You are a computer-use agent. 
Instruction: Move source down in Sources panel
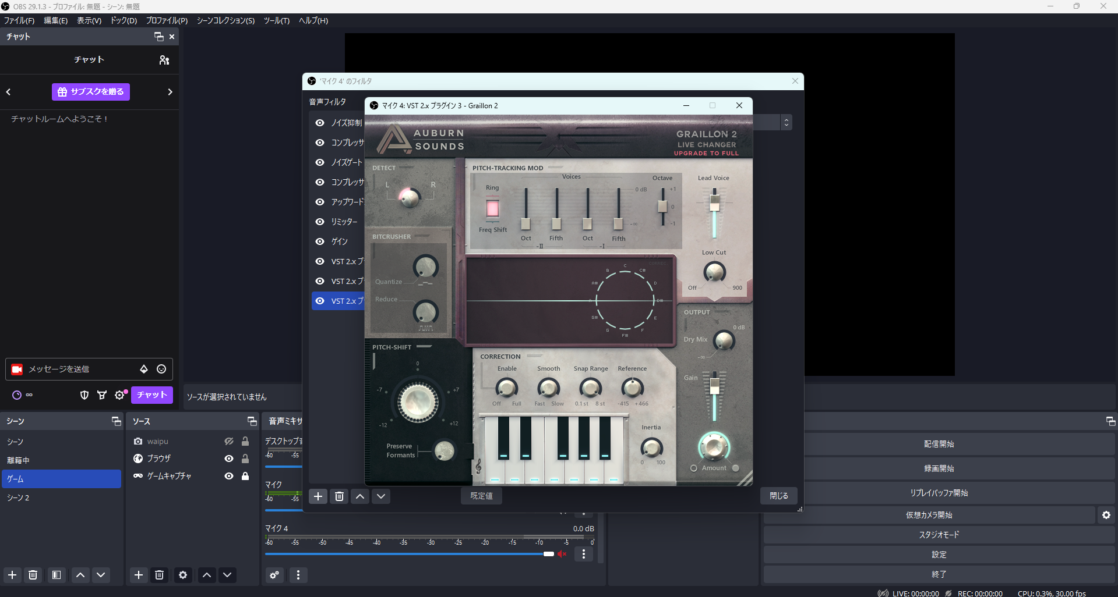click(227, 575)
